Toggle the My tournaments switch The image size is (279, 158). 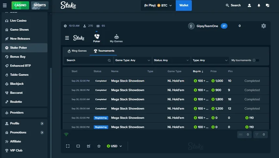[x=256, y=60]
